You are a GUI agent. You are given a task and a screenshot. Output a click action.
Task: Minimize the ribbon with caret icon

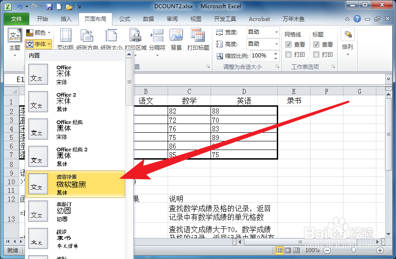click(348, 19)
